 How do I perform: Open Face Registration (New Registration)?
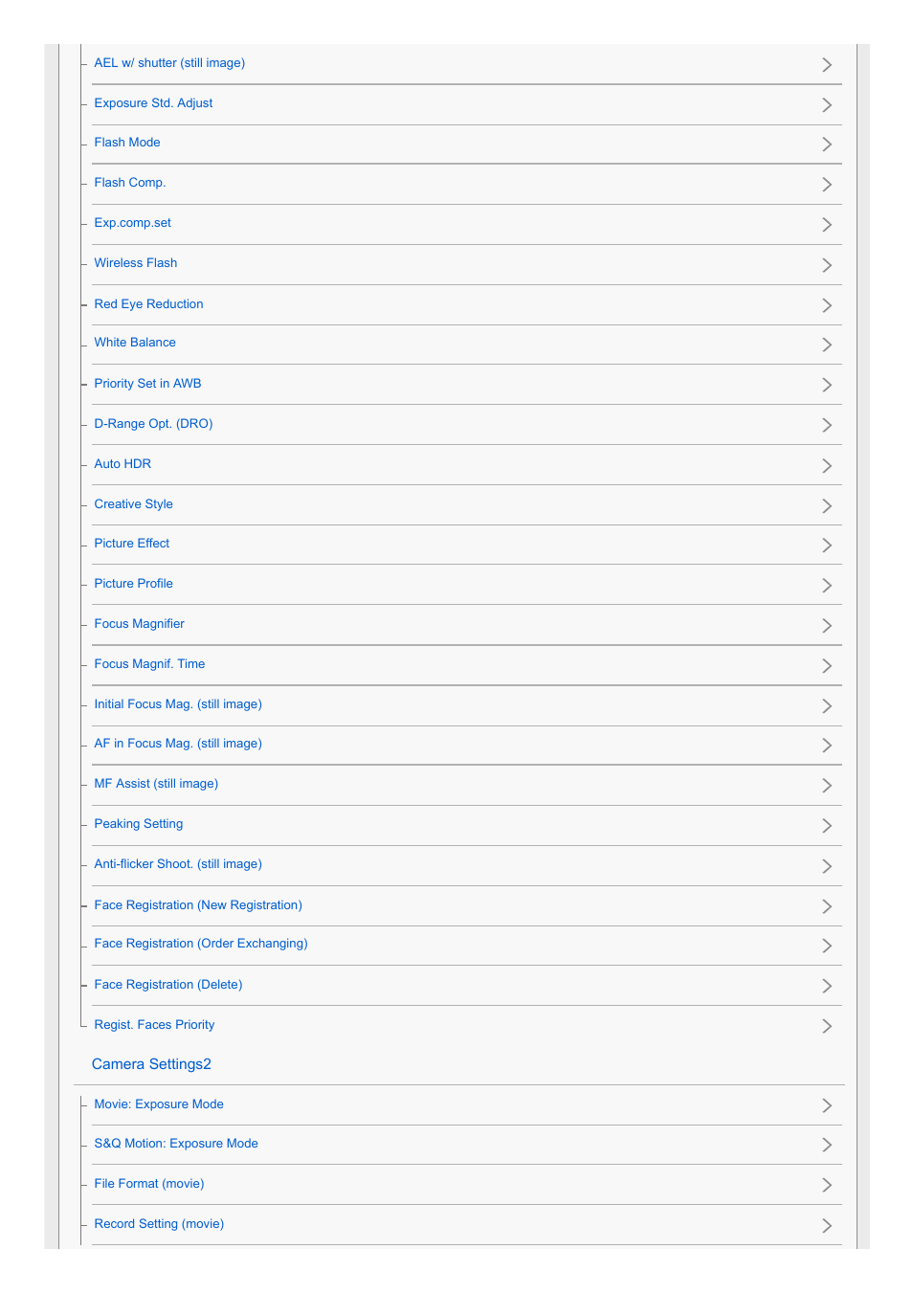click(198, 905)
